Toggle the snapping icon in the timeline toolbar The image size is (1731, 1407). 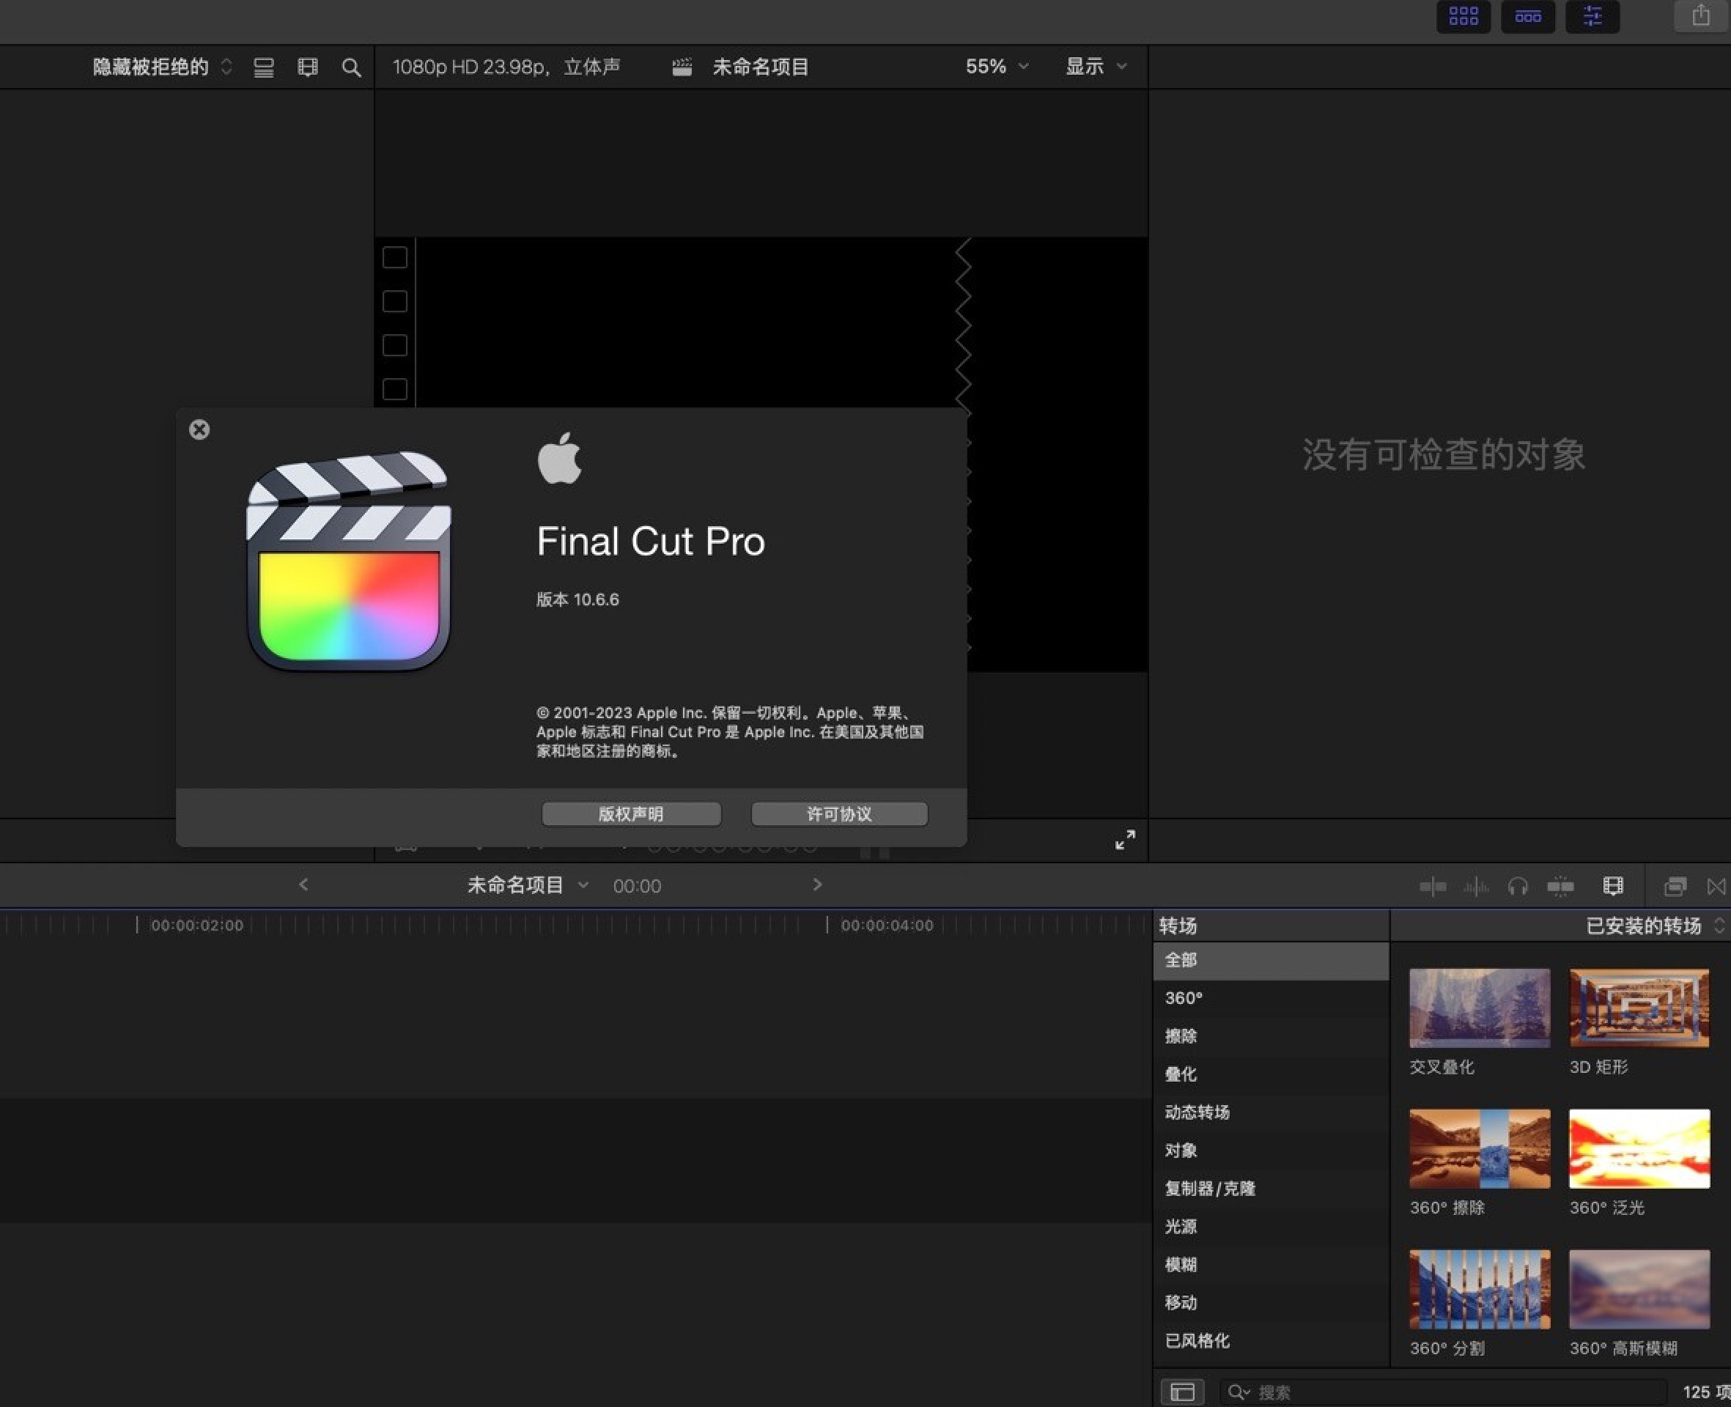(1560, 887)
